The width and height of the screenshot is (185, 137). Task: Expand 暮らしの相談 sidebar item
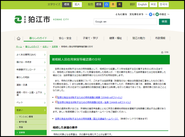click(x=31, y=77)
